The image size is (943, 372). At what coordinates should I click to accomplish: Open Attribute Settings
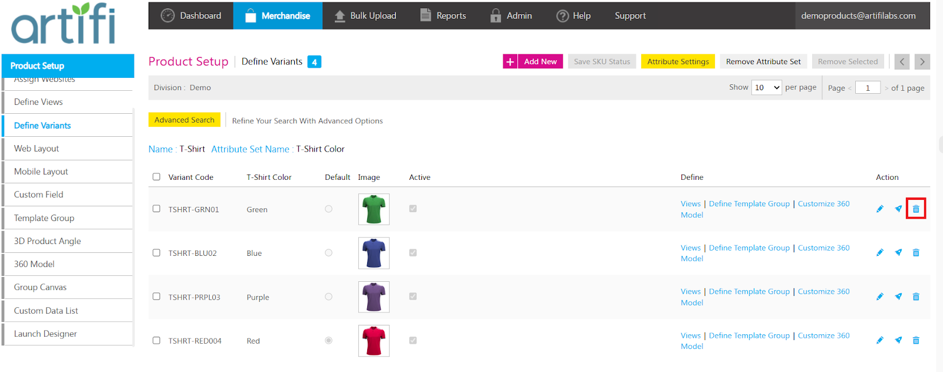(678, 61)
